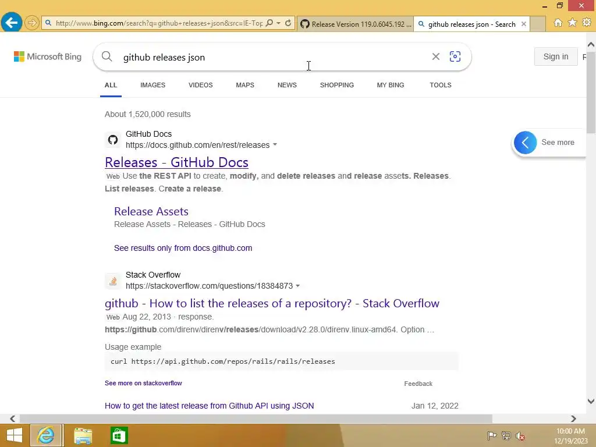This screenshot has width=596, height=447.
Task: Click the GitHub Docs favicon icon
Action: pos(112,140)
